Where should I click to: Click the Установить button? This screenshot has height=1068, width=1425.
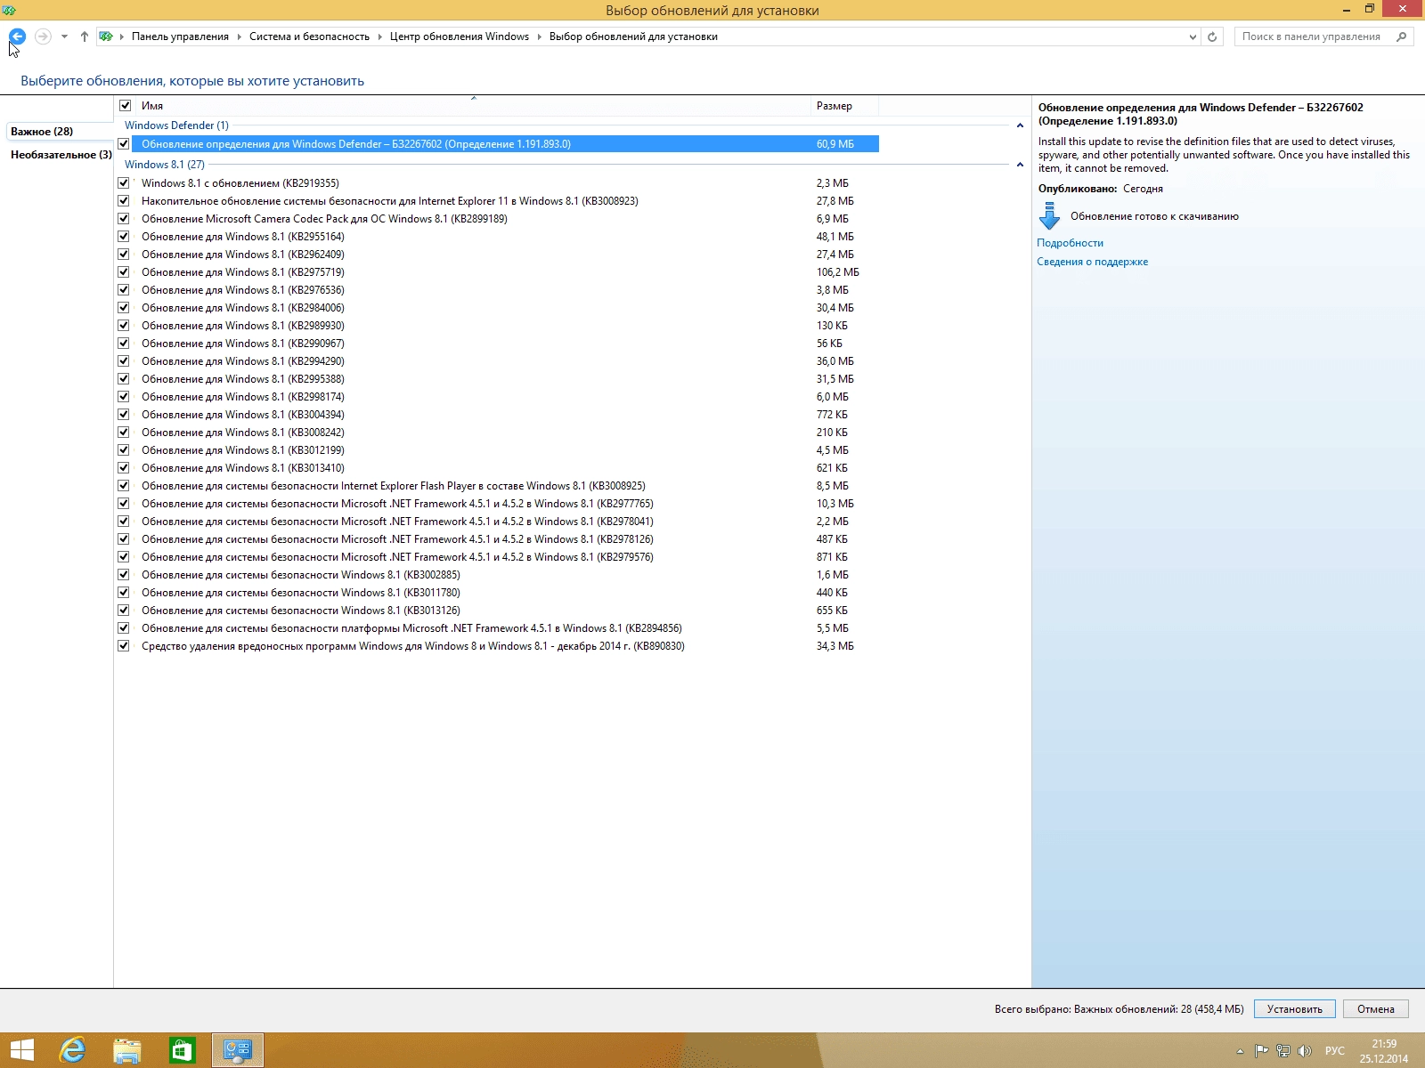coord(1295,1009)
